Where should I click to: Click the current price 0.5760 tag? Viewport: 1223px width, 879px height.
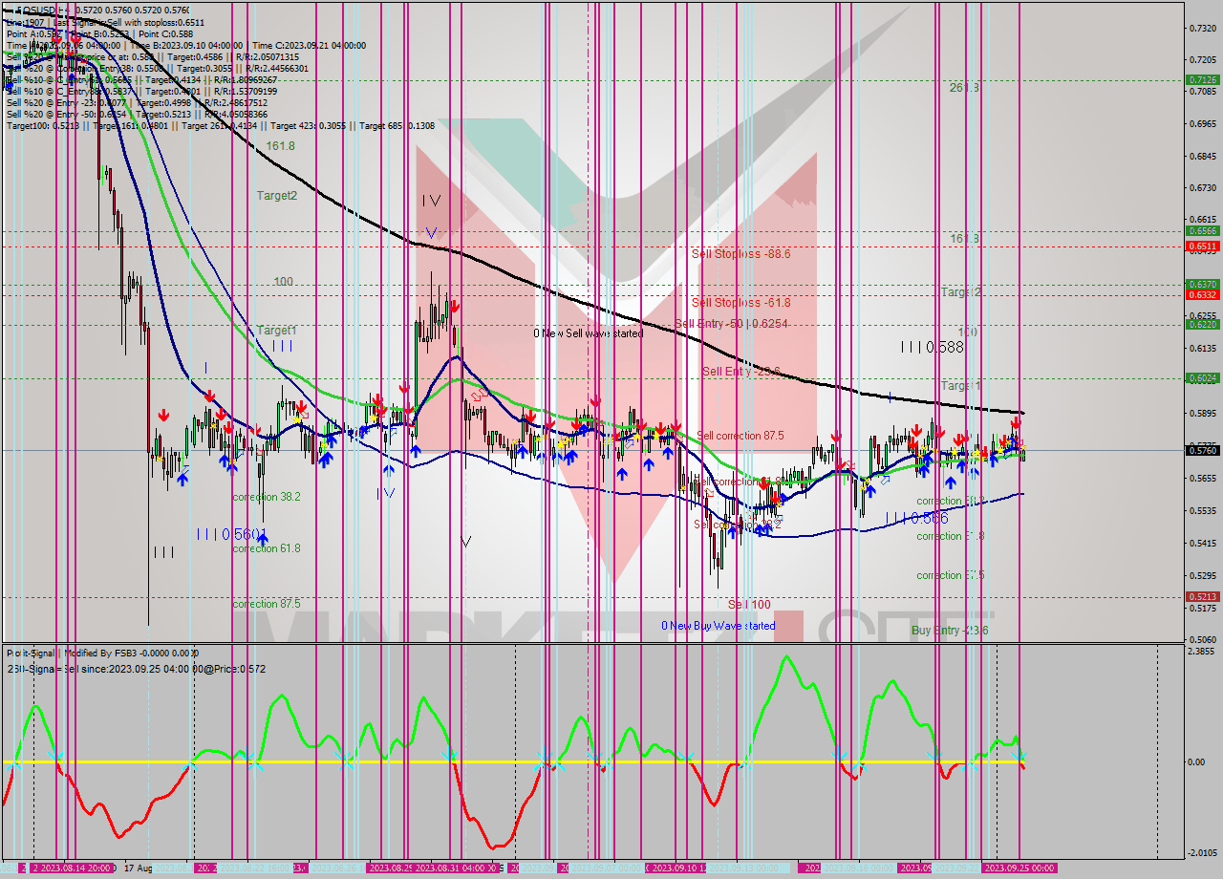tap(1201, 450)
